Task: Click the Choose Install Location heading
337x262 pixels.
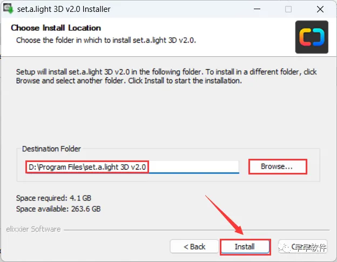Action: pos(56,28)
